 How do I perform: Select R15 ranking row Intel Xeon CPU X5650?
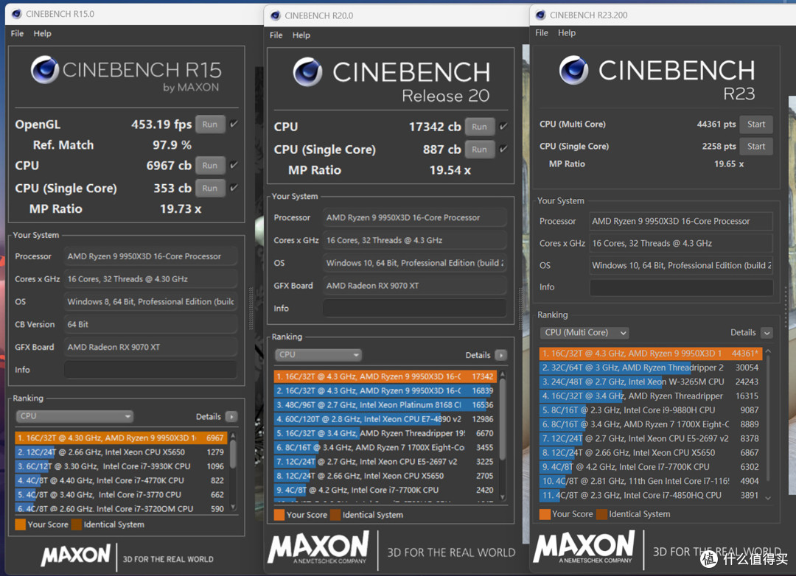[121, 452]
